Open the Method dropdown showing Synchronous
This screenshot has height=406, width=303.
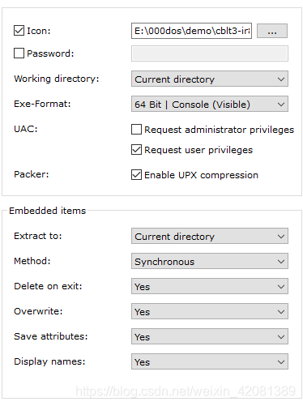pos(210,261)
